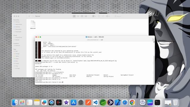The image size is (190, 107).
Task: Open Canva from the Dock
Action: (x=150, y=103)
